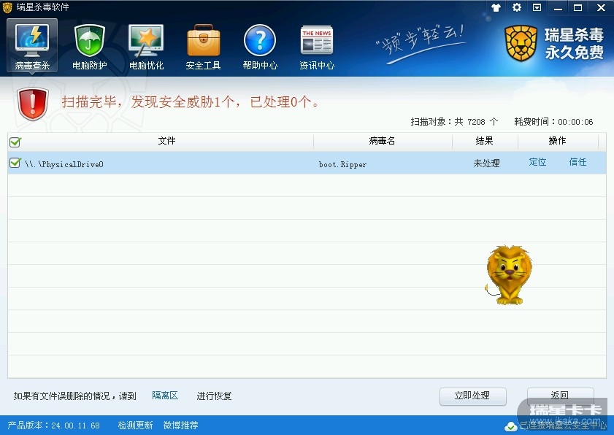Click the 病毒名 column header
Image resolution: width=614 pixels, height=435 pixels.
(382, 141)
